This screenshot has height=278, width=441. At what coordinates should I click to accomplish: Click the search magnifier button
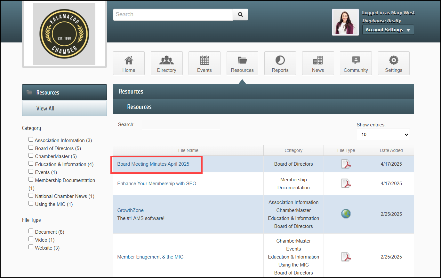pyautogui.click(x=240, y=15)
